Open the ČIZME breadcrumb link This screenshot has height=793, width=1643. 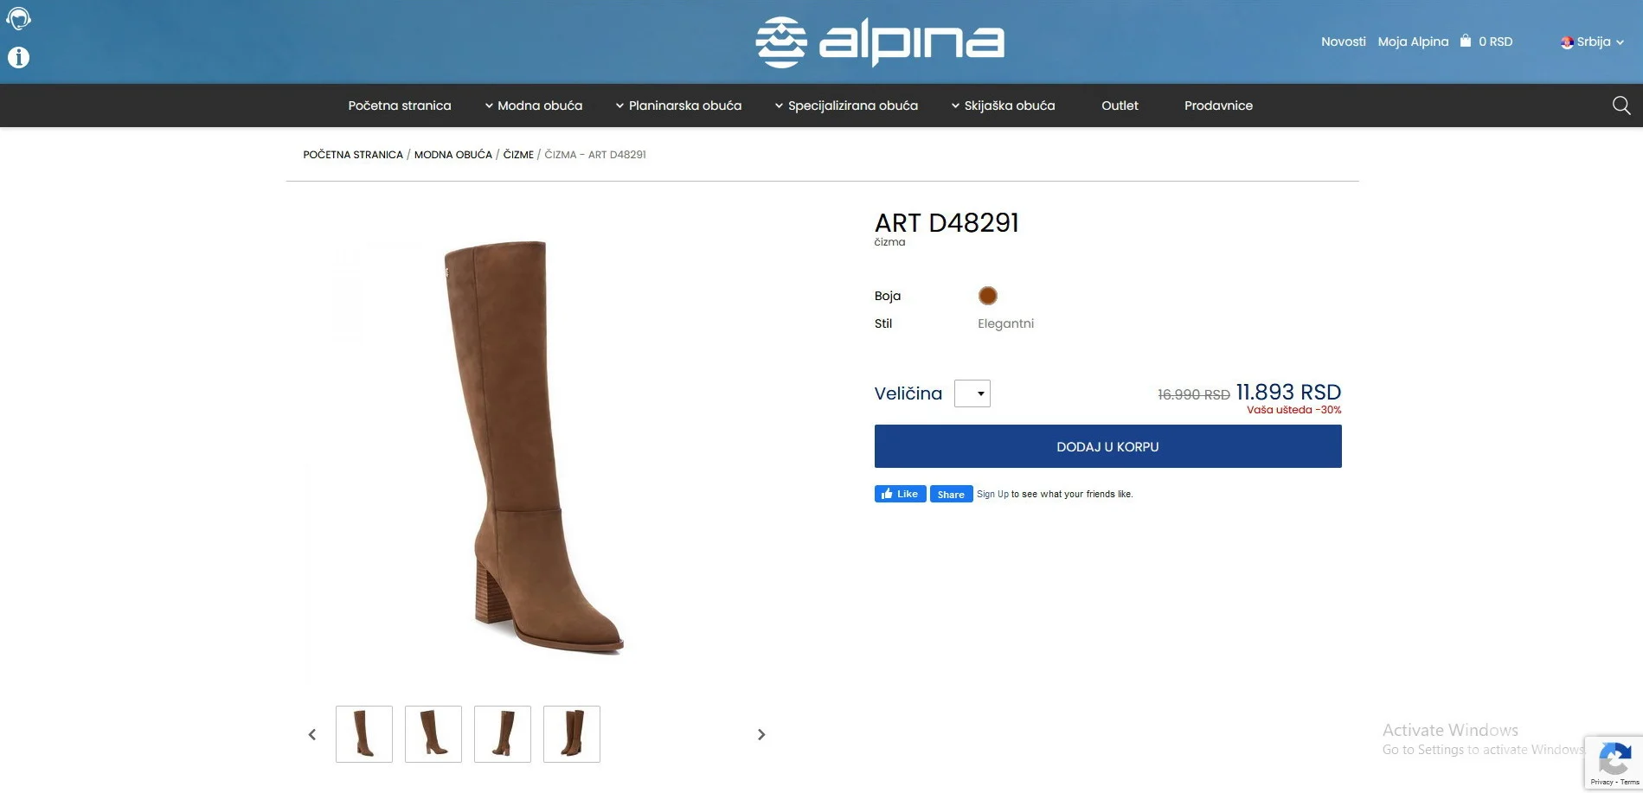[x=518, y=155]
